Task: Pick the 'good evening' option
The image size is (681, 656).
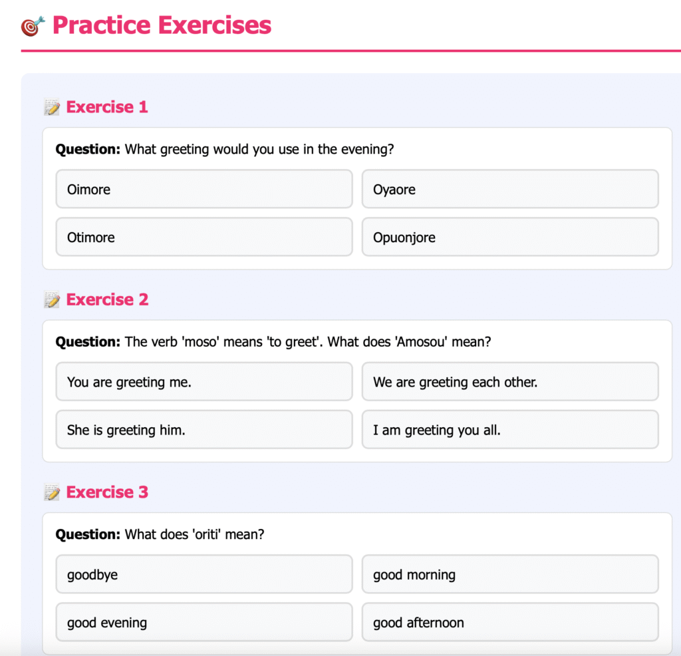Action: 204,623
